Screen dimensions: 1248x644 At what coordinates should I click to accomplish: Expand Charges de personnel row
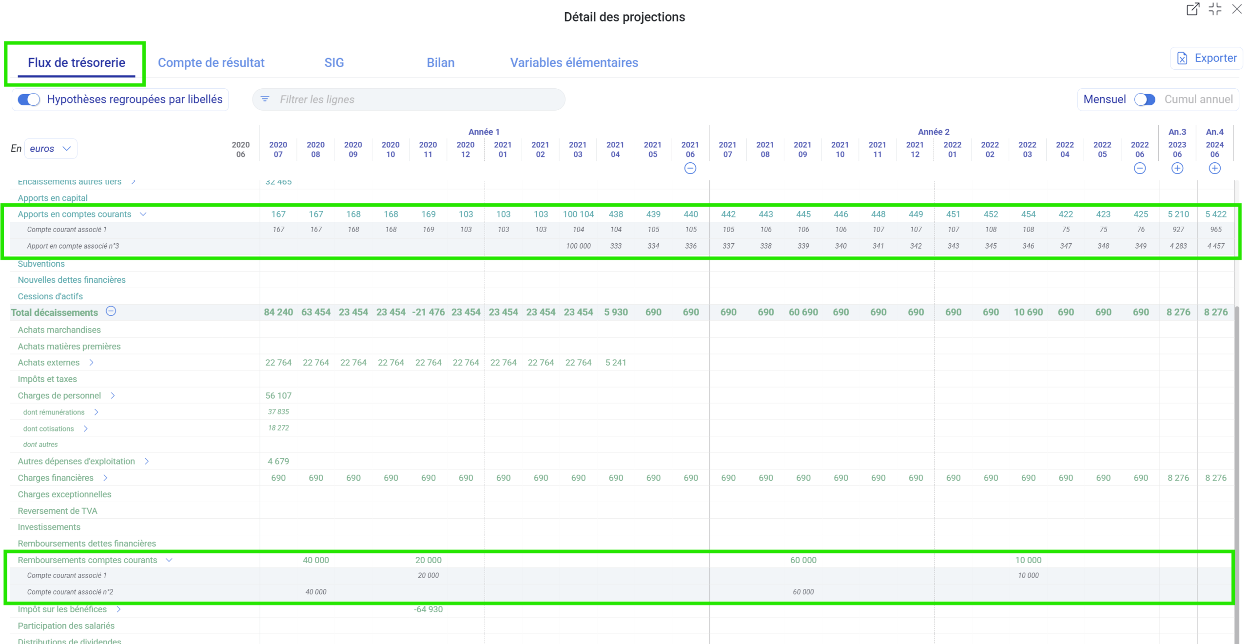click(x=113, y=396)
